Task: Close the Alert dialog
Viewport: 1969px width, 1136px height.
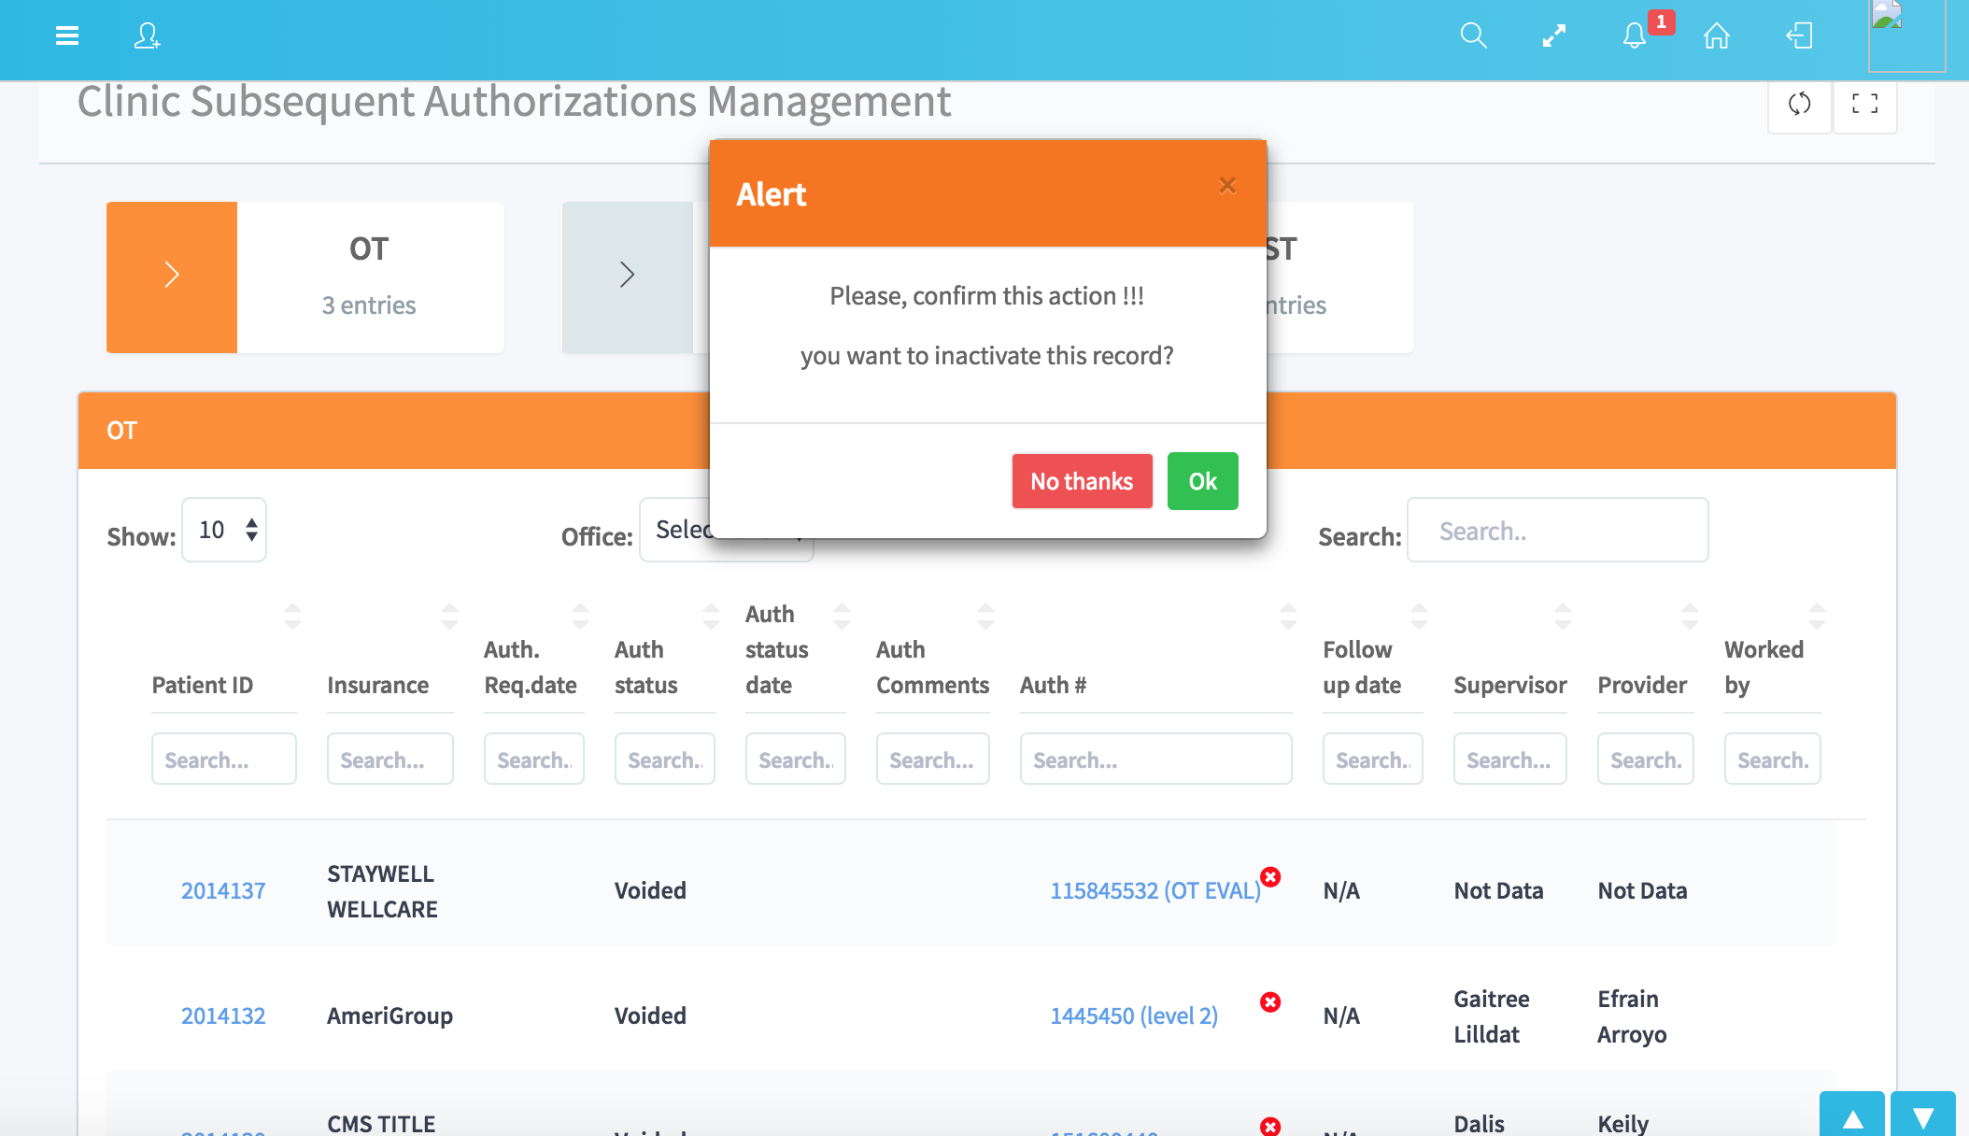Action: point(1227,186)
